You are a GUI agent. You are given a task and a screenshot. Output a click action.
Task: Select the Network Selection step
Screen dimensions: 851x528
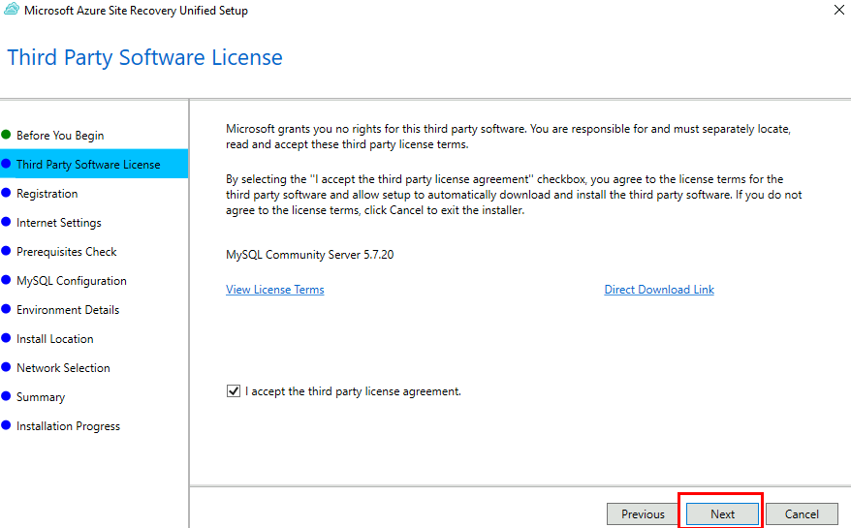click(63, 367)
